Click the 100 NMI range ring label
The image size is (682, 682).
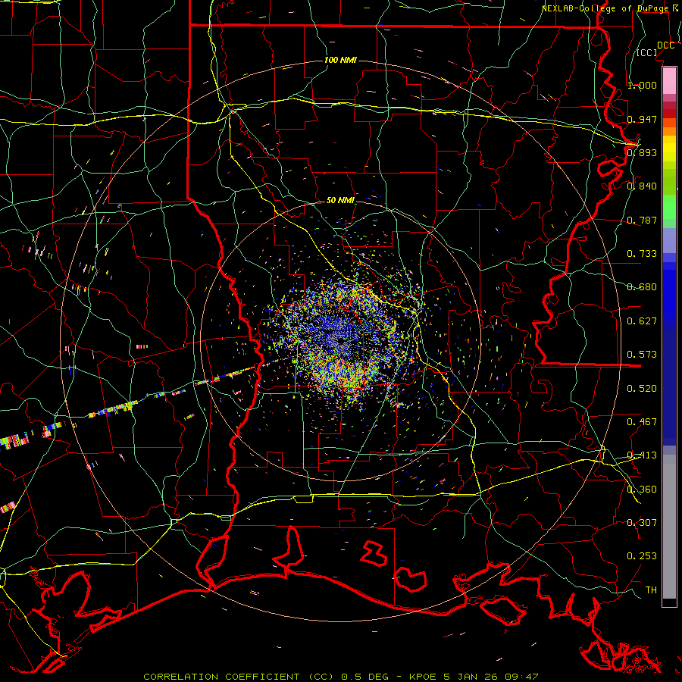(x=340, y=60)
